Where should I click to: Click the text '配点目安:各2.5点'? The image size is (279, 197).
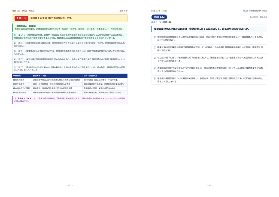point(258,17)
